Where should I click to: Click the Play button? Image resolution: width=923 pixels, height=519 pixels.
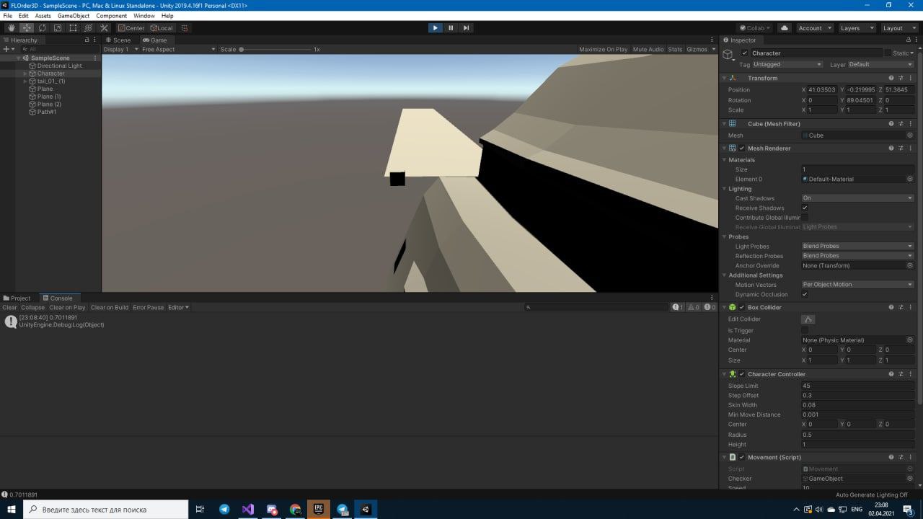click(x=435, y=28)
